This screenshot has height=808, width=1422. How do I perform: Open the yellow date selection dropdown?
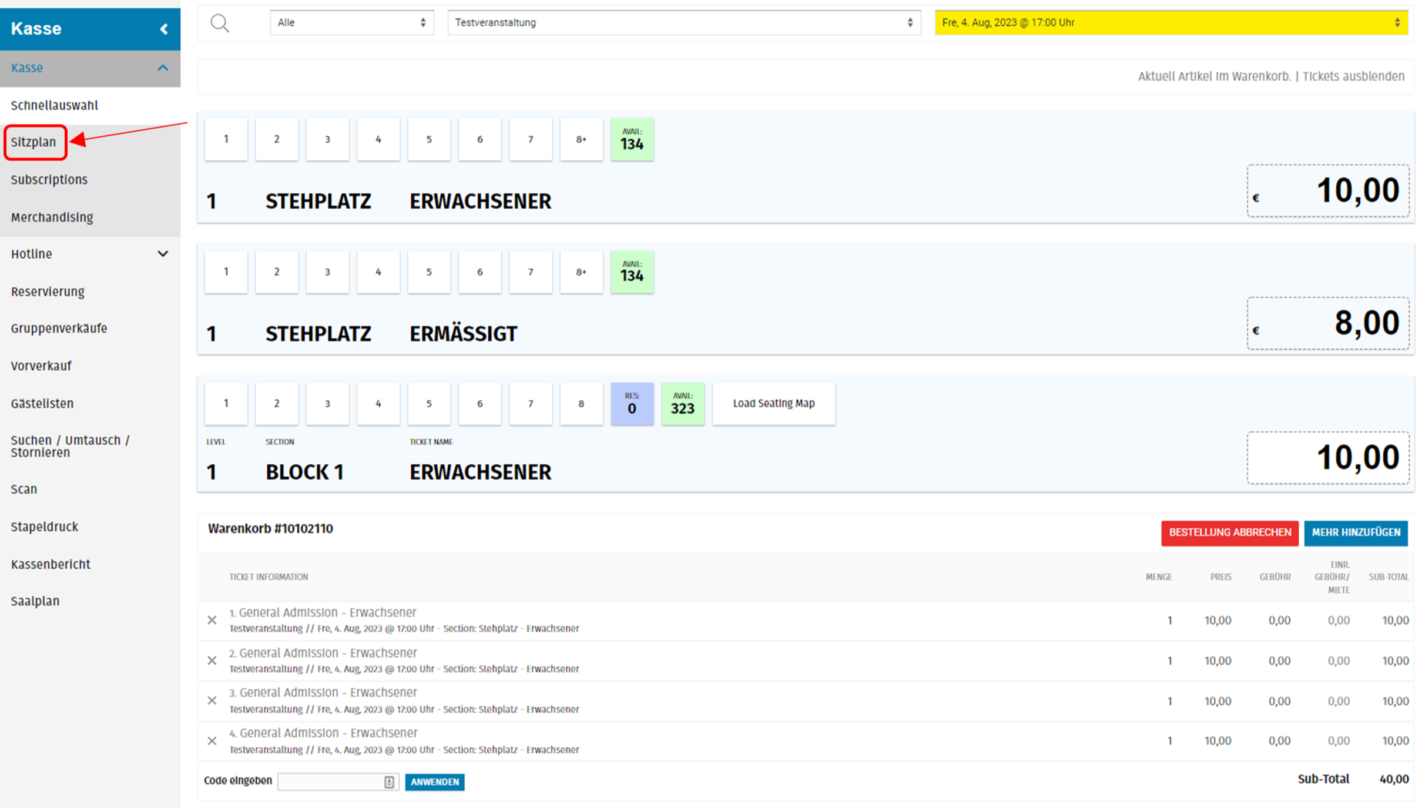pos(1171,23)
